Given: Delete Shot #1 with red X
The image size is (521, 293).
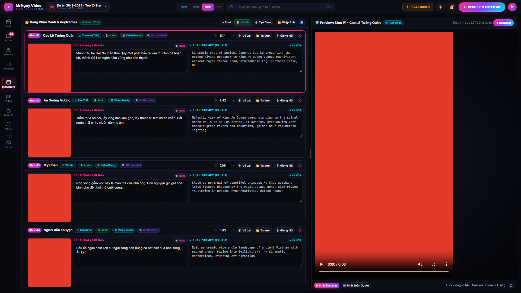Looking at the screenshot, I should pos(300,36).
